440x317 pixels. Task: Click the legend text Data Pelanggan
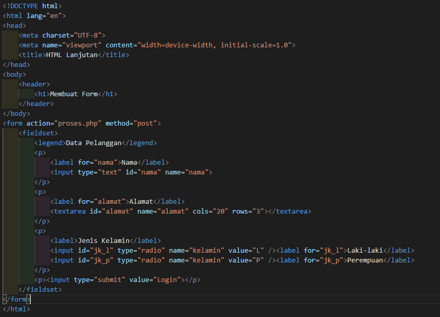(x=94, y=143)
